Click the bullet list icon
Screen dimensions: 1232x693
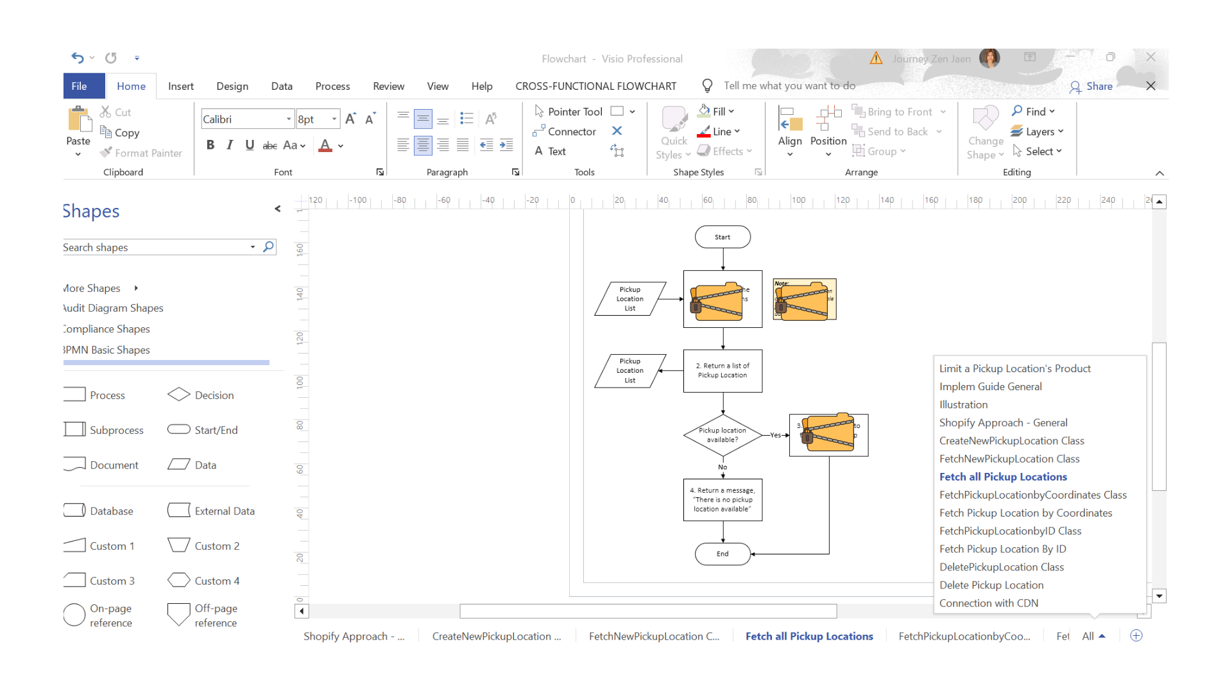[466, 119]
